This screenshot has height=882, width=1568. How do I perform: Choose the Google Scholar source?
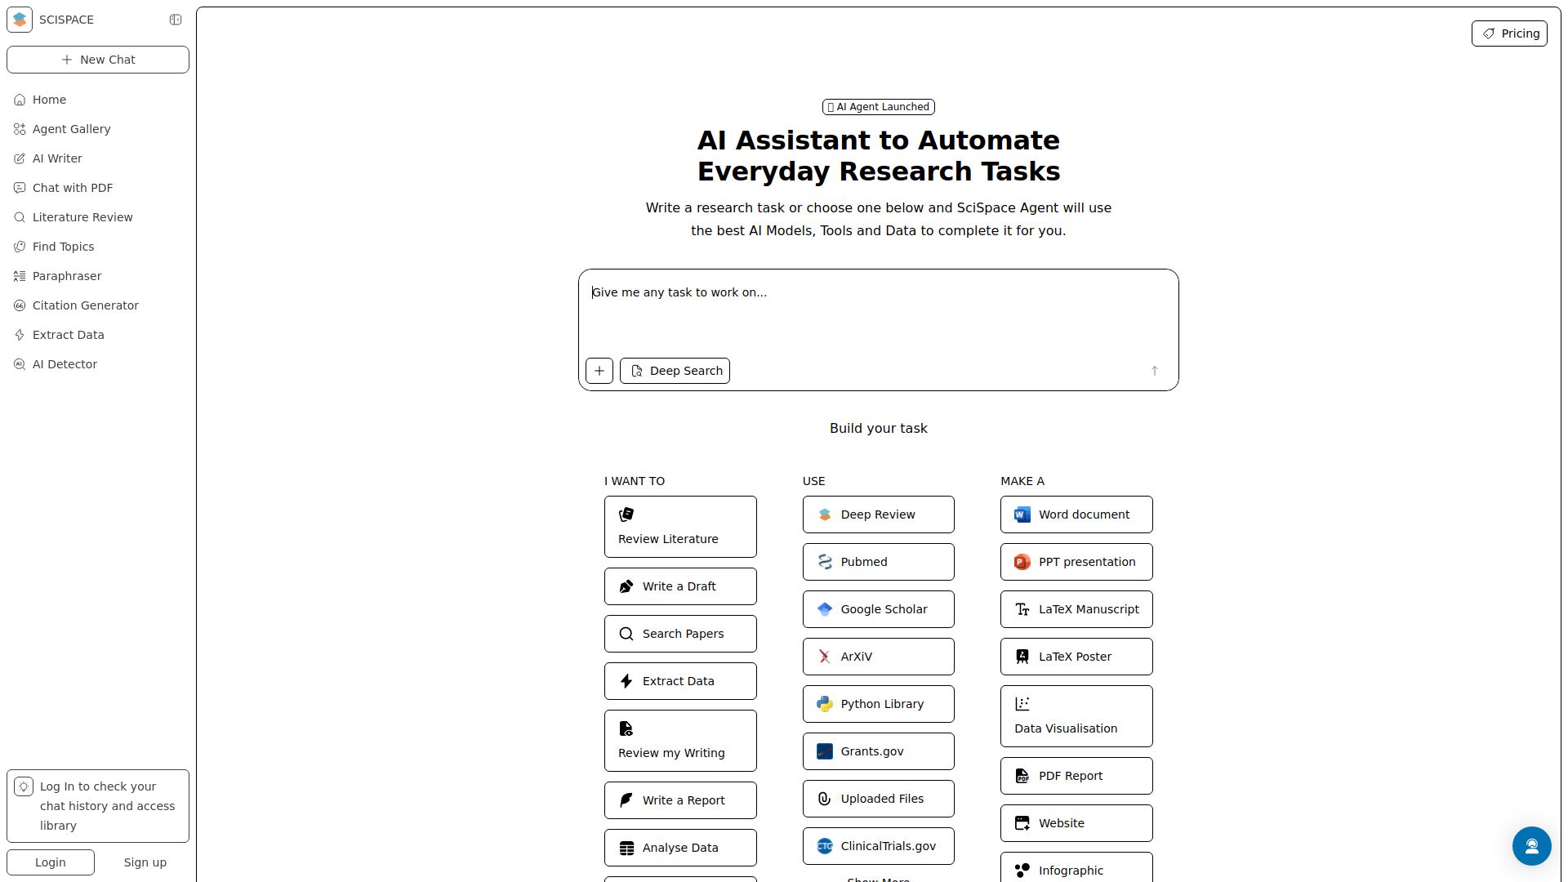878,609
